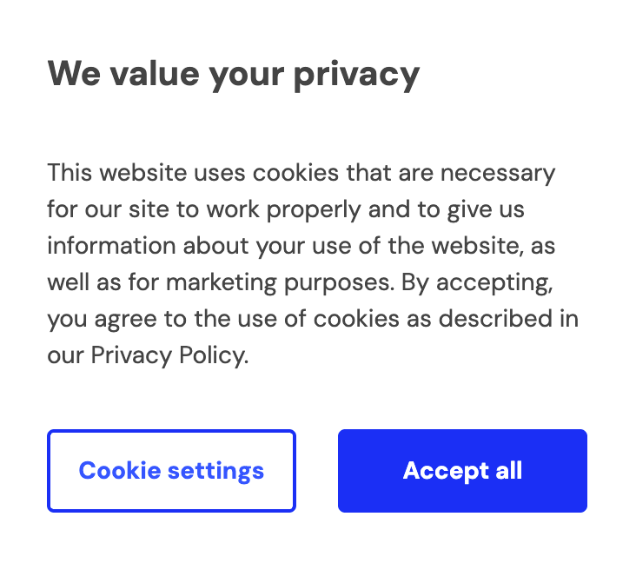Screen dimensions: 636x563
Task: Click the "We value your privacy" heading
Action: [233, 74]
